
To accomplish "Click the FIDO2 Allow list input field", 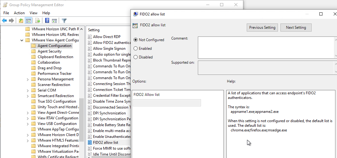I will tap(167, 103).
